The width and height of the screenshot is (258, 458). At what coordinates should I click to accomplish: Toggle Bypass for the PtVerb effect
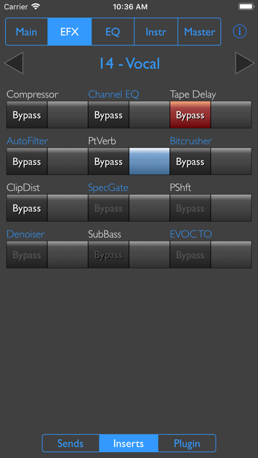click(109, 161)
